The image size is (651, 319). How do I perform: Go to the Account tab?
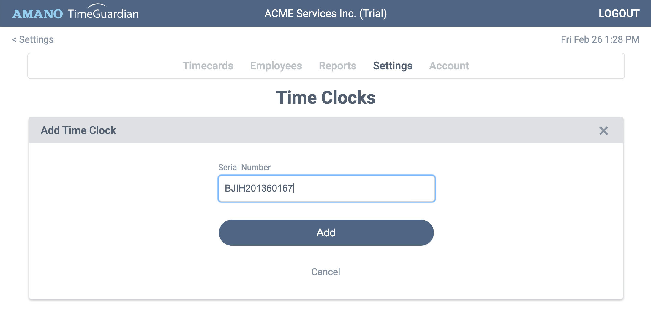[x=449, y=66]
